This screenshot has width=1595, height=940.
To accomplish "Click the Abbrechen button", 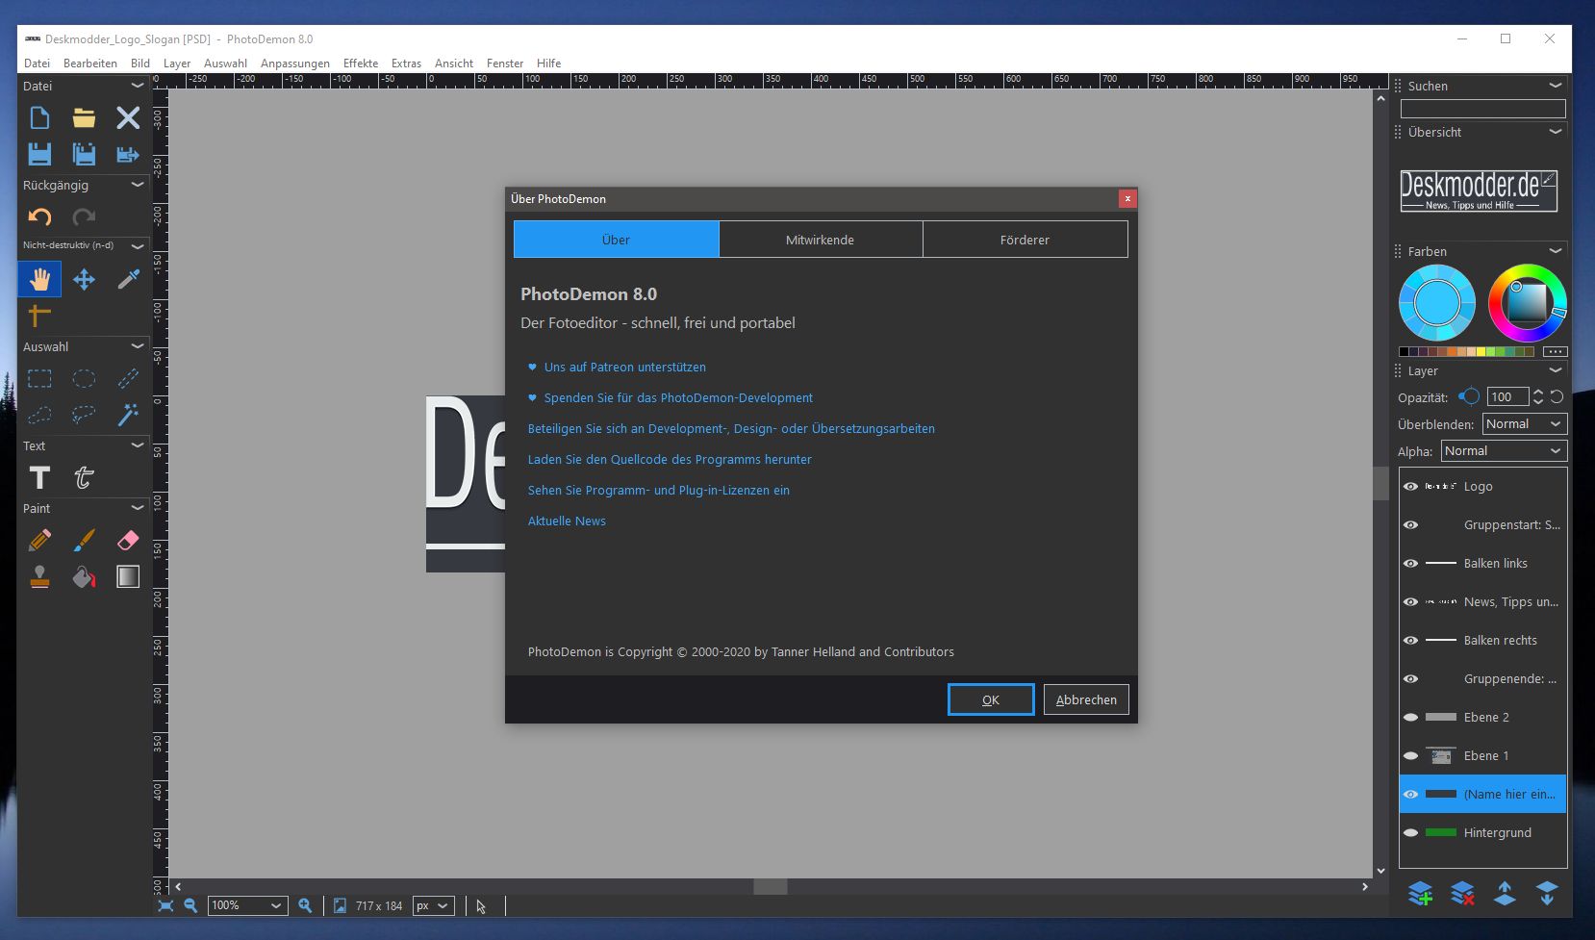I will (1086, 700).
